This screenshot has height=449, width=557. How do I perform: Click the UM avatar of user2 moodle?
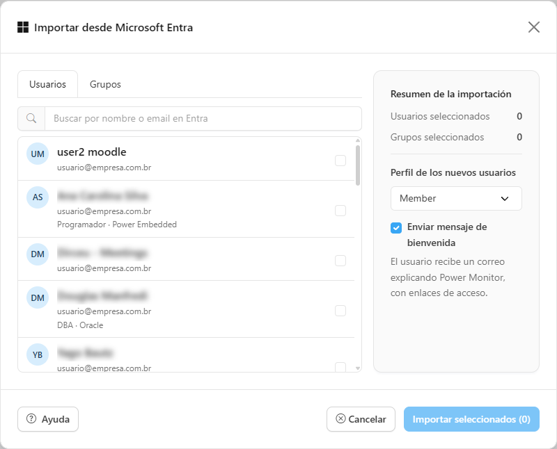[38, 154]
